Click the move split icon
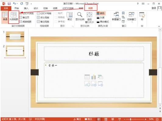The height and width of the screenshot is (121, 162). click(123, 22)
